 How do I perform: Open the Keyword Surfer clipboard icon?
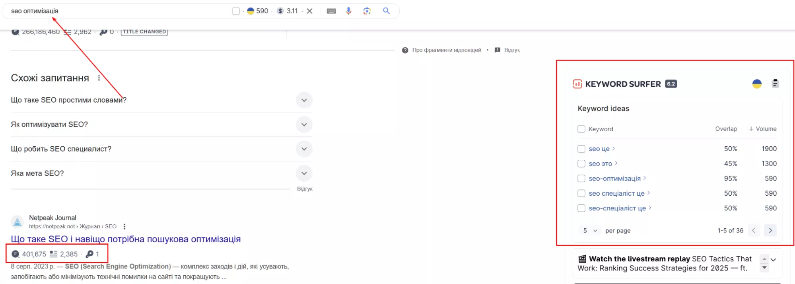(775, 84)
